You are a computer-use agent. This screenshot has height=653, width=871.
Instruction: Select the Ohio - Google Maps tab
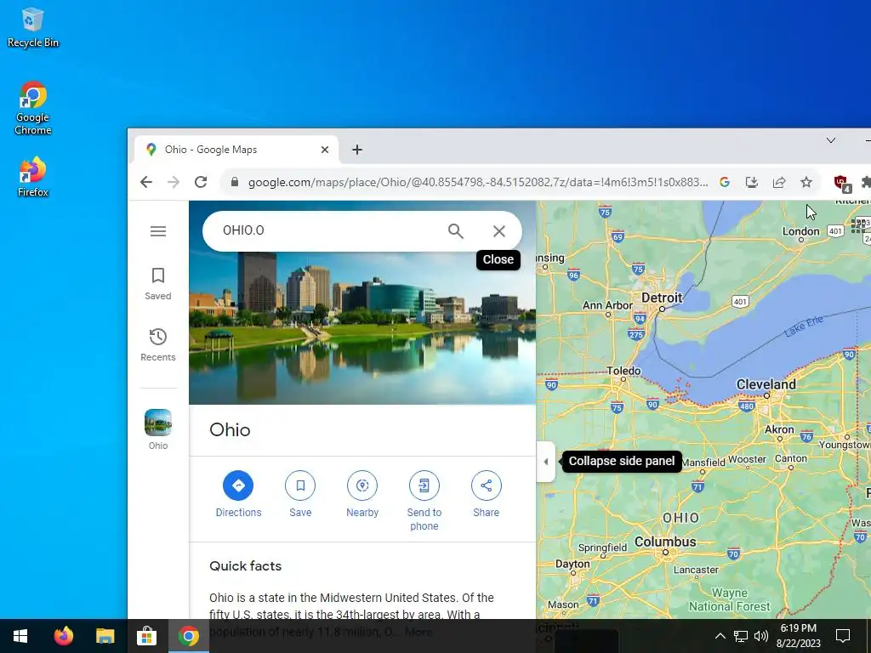(x=236, y=150)
